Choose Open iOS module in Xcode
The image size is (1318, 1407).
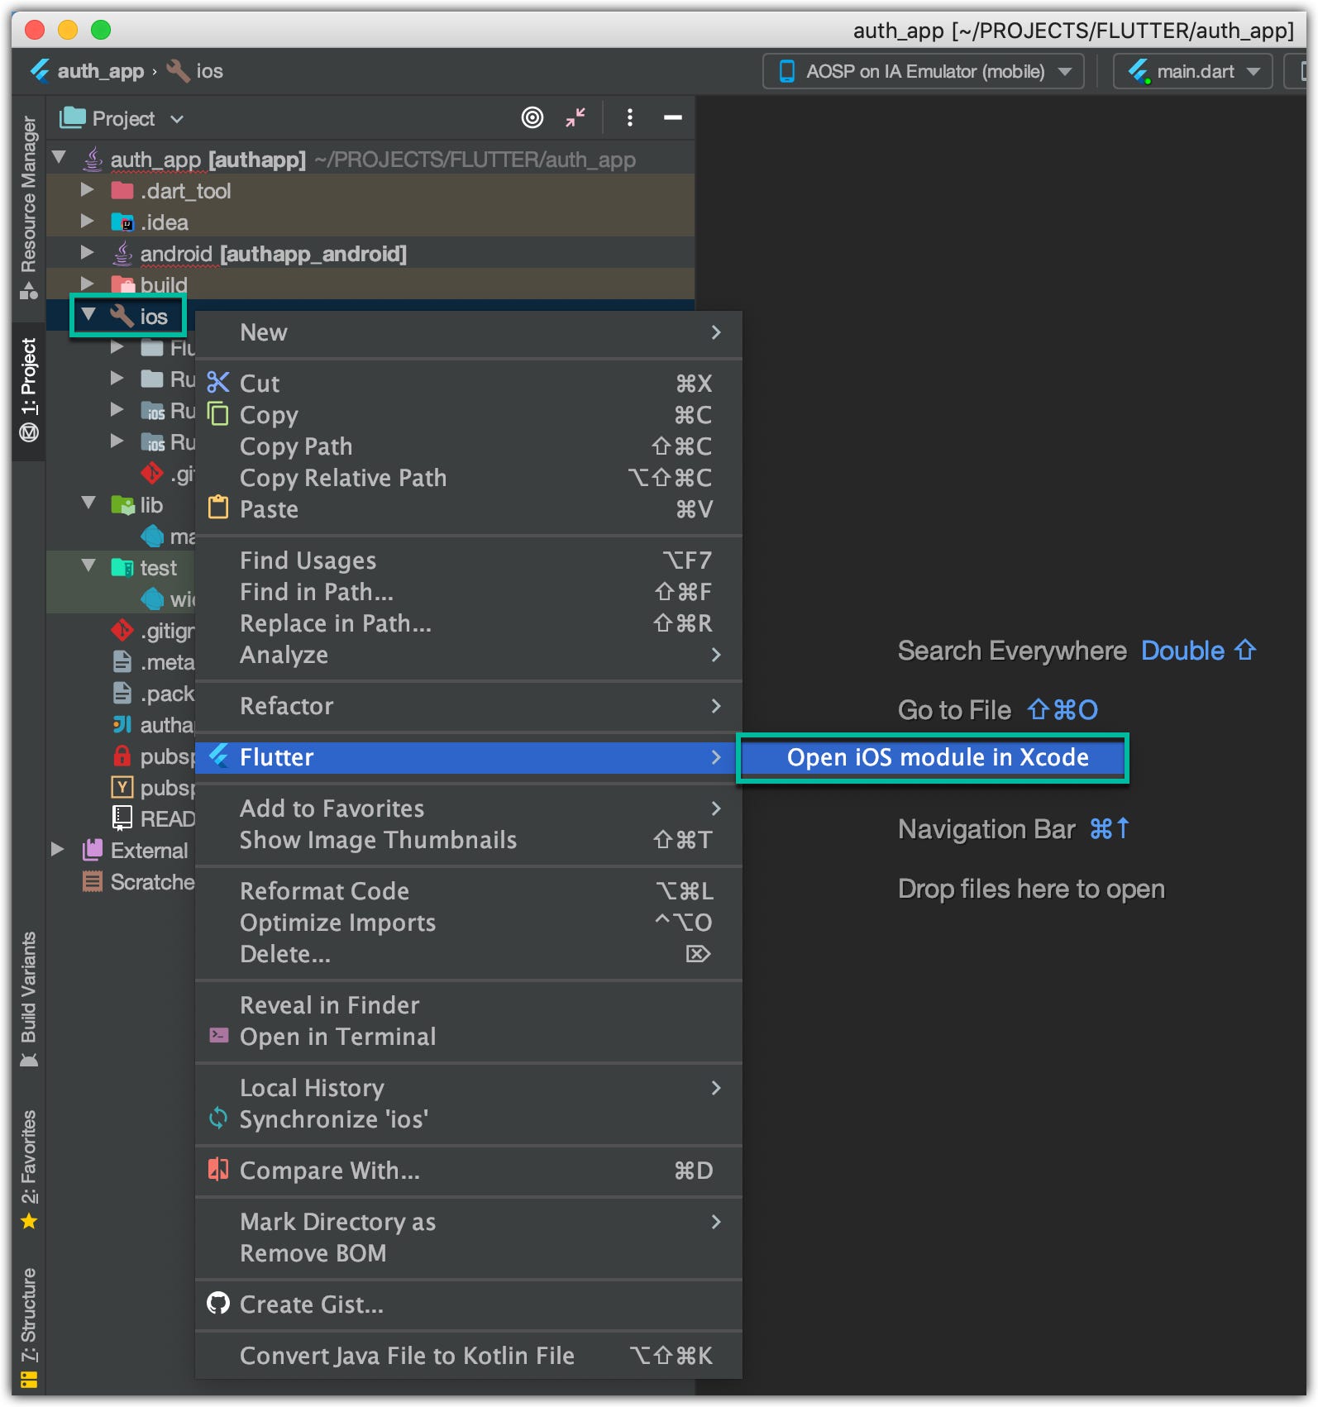tap(933, 757)
